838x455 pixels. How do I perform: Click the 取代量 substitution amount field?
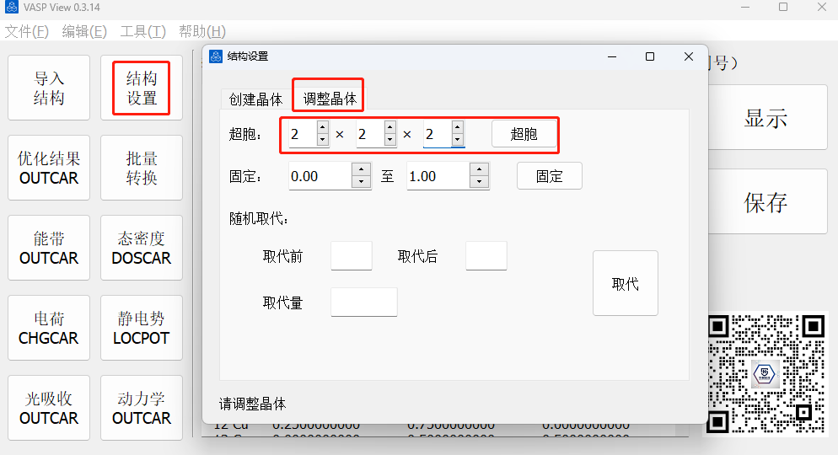pyautogui.click(x=363, y=302)
